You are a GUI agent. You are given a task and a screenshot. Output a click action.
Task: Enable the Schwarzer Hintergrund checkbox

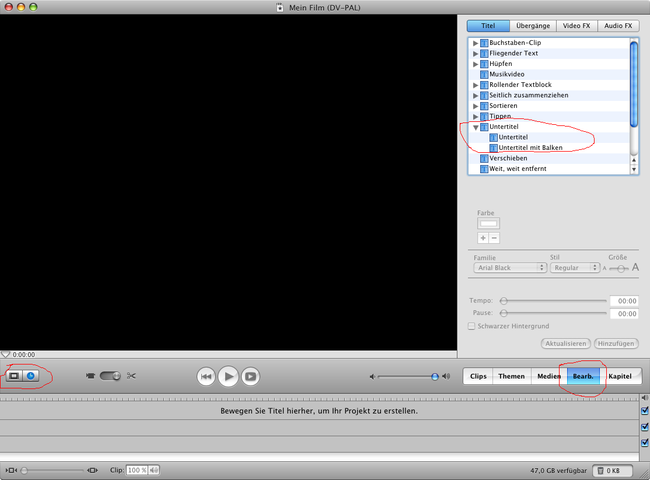tap(471, 326)
